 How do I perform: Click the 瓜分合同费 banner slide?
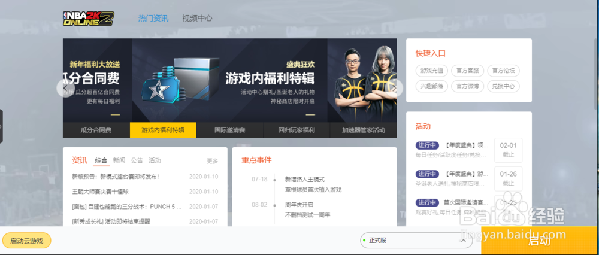[98, 80]
